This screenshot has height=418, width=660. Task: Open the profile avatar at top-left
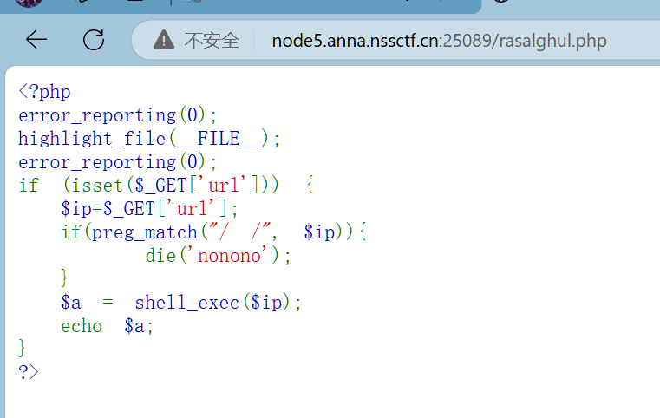28,3
